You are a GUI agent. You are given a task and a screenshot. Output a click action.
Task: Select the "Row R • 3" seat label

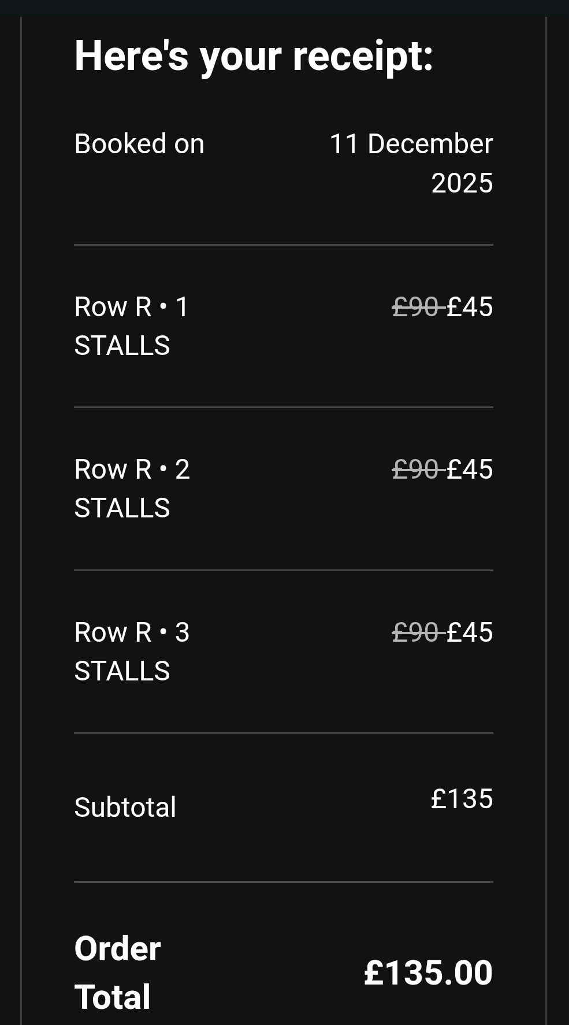click(132, 632)
